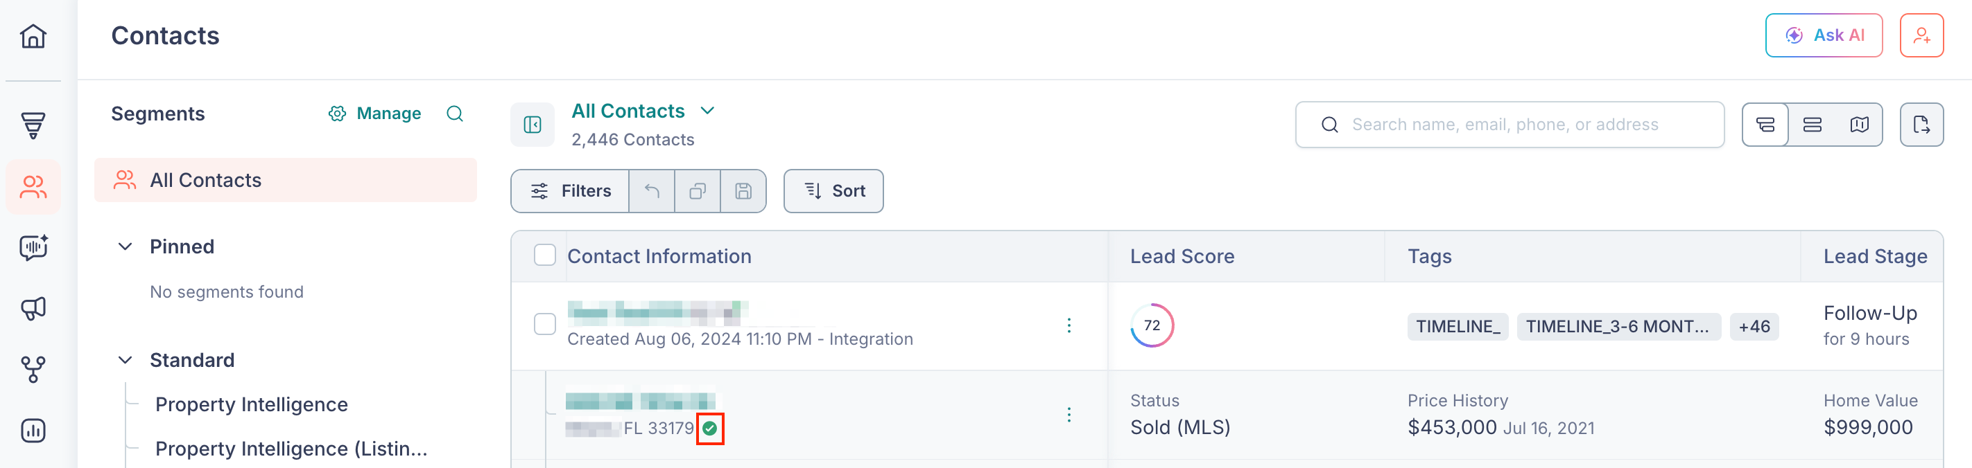
Task: Select Property Intelligence segment
Action: (251, 404)
